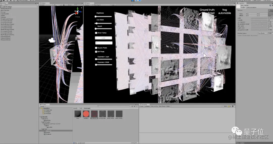273x144 pixels.
Task: Toggle Collapse in Console toolbar
Action: 147,106
